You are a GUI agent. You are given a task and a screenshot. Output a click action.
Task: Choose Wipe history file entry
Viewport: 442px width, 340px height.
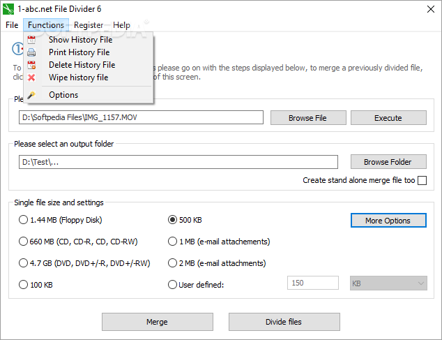89,77
